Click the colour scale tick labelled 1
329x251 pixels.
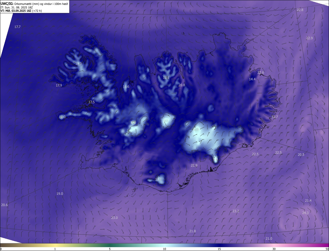coord(55,249)
